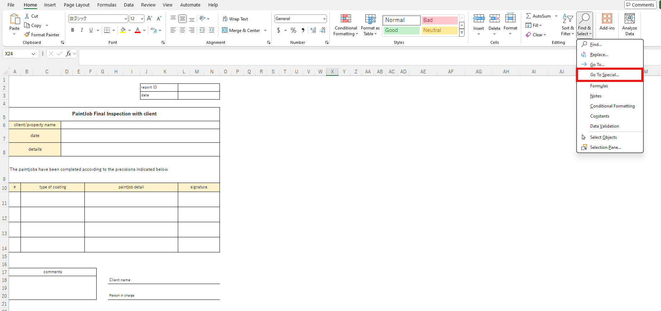
Task: Toggle Wrap Text on the selection
Action: 235,19
